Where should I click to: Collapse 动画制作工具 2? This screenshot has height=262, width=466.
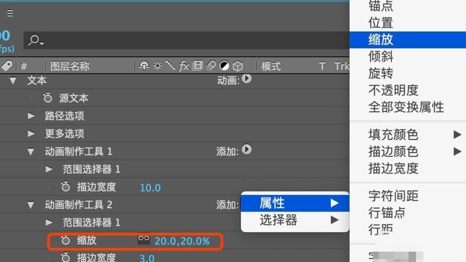31,205
